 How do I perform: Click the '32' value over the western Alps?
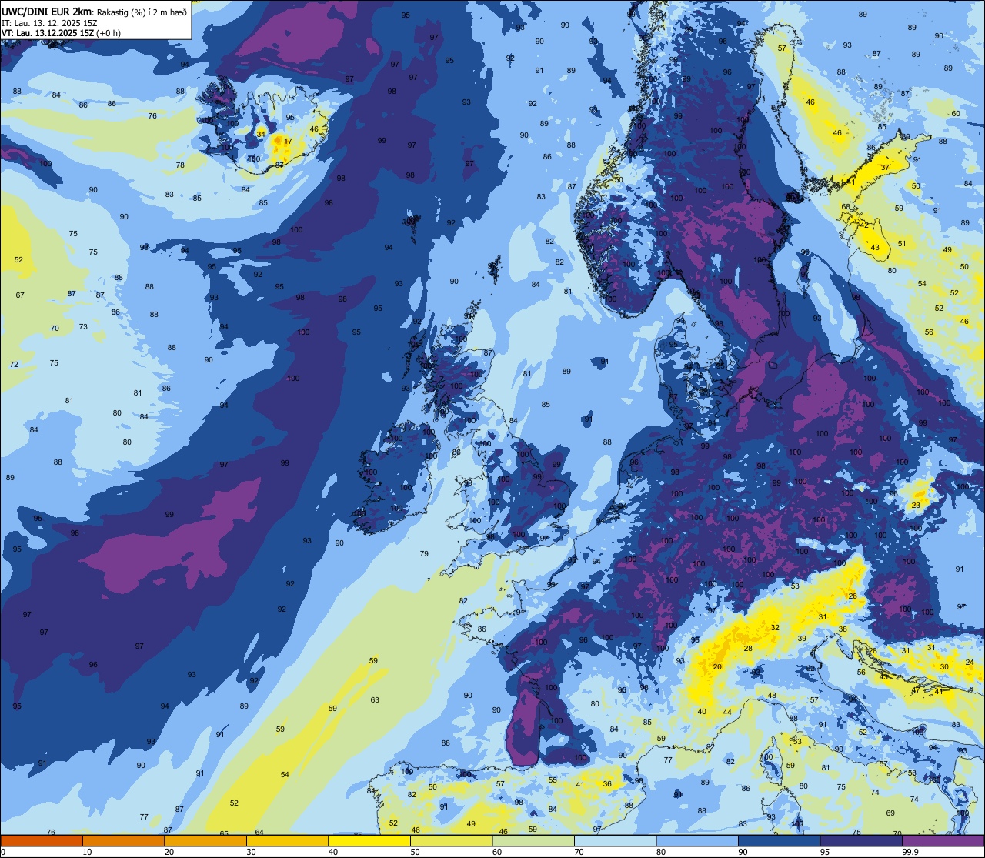[775, 628]
